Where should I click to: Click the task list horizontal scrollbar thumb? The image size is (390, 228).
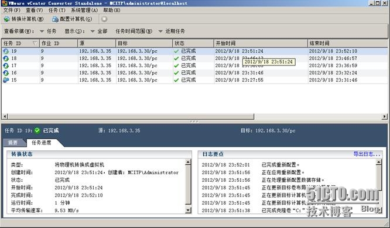click(131, 116)
